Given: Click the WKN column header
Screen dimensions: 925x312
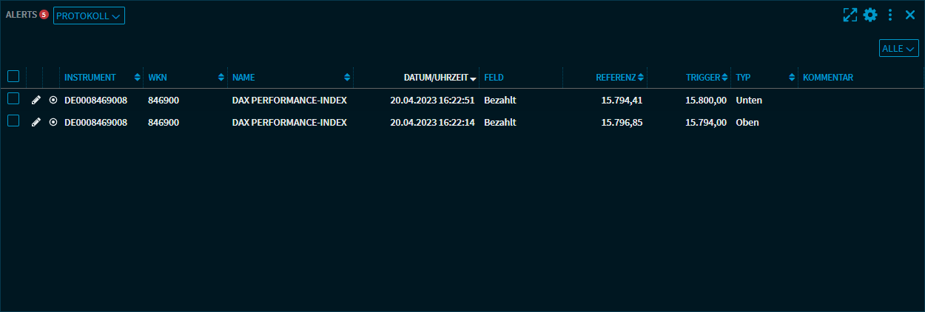Looking at the screenshot, I should coord(158,78).
